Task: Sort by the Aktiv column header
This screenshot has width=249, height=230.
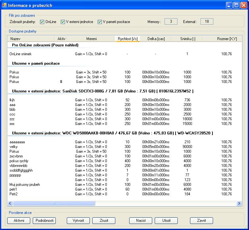Action: [x=61, y=38]
